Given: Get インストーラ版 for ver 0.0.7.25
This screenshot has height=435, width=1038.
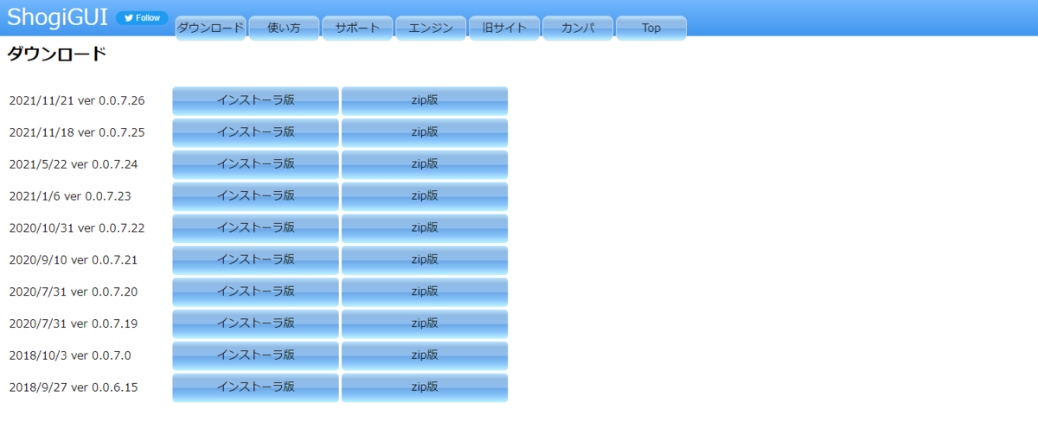Looking at the screenshot, I should 255,132.
